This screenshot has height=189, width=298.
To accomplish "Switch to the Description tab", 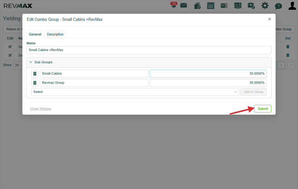I will (55, 34).
